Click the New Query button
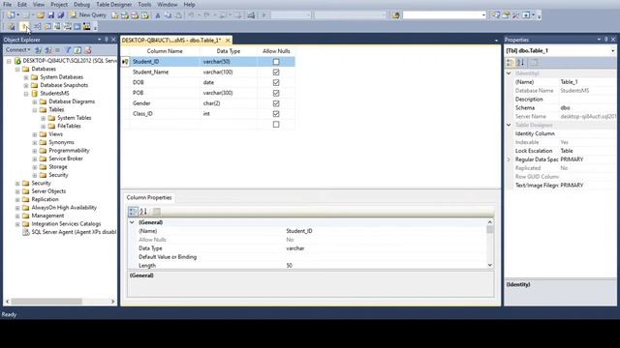 pyautogui.click(x=88, y=15)
